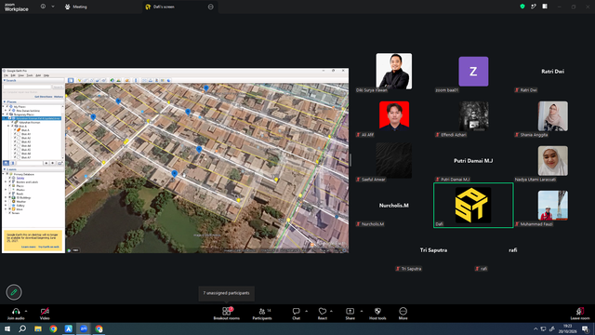The image size is (595, 335).
Task: Open File Explorer from taskbar
Action: click(x=38, y=328)
